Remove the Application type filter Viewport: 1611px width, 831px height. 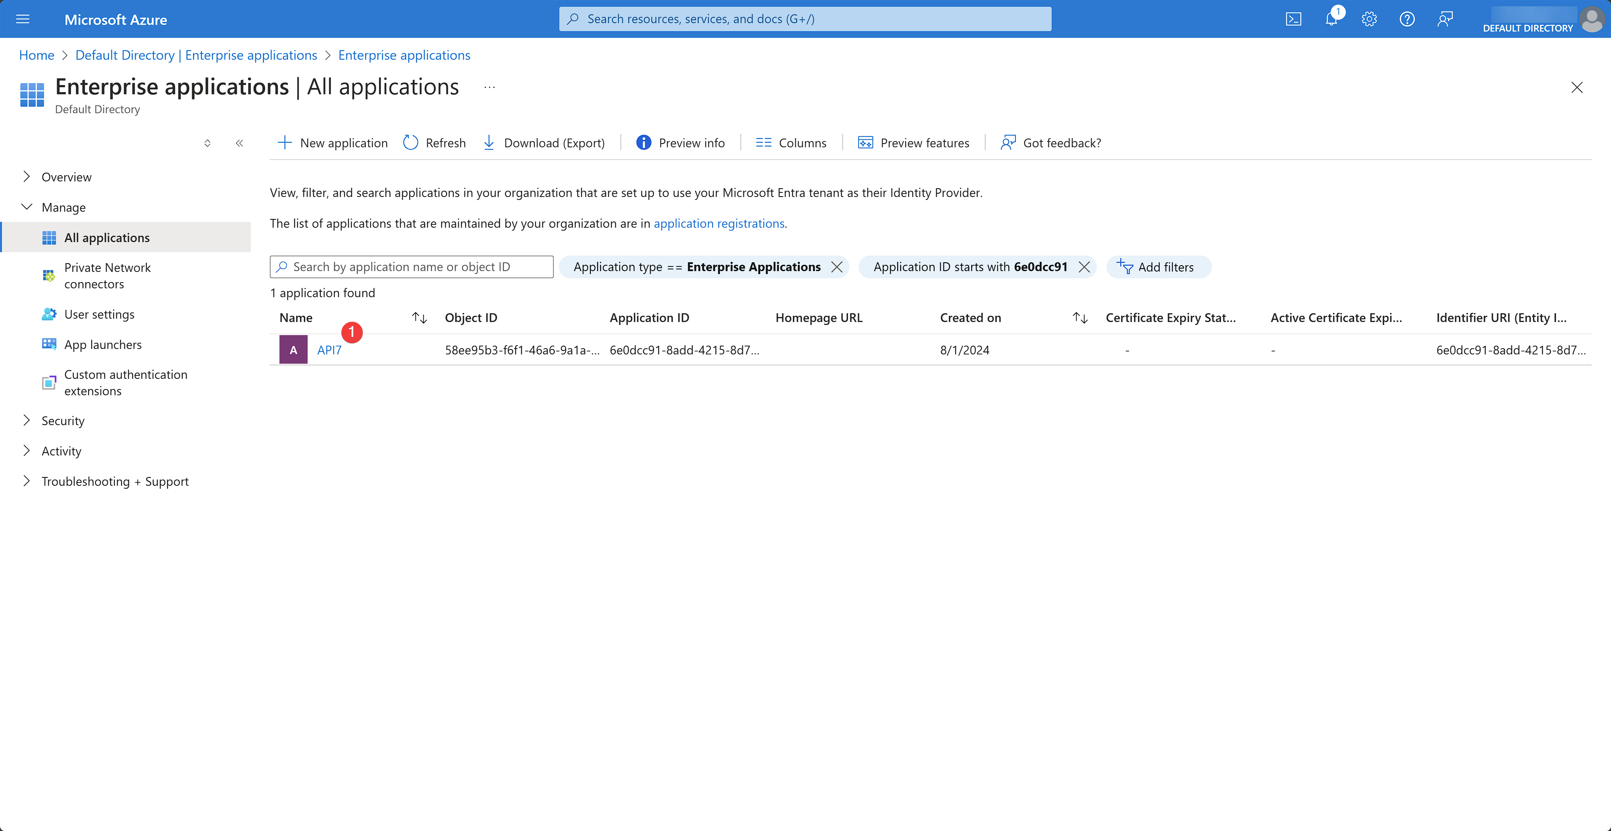tap(836, 267)
